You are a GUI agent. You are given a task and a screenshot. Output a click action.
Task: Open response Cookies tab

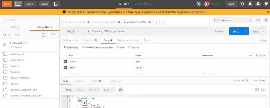(x=78, y=81)
